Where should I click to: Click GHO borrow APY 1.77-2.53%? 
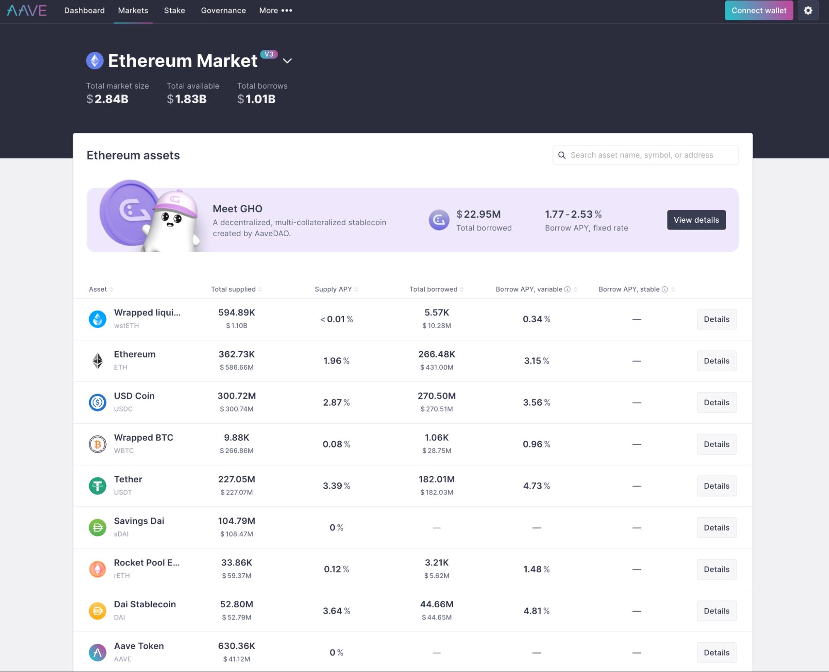[x=573, y=214]
